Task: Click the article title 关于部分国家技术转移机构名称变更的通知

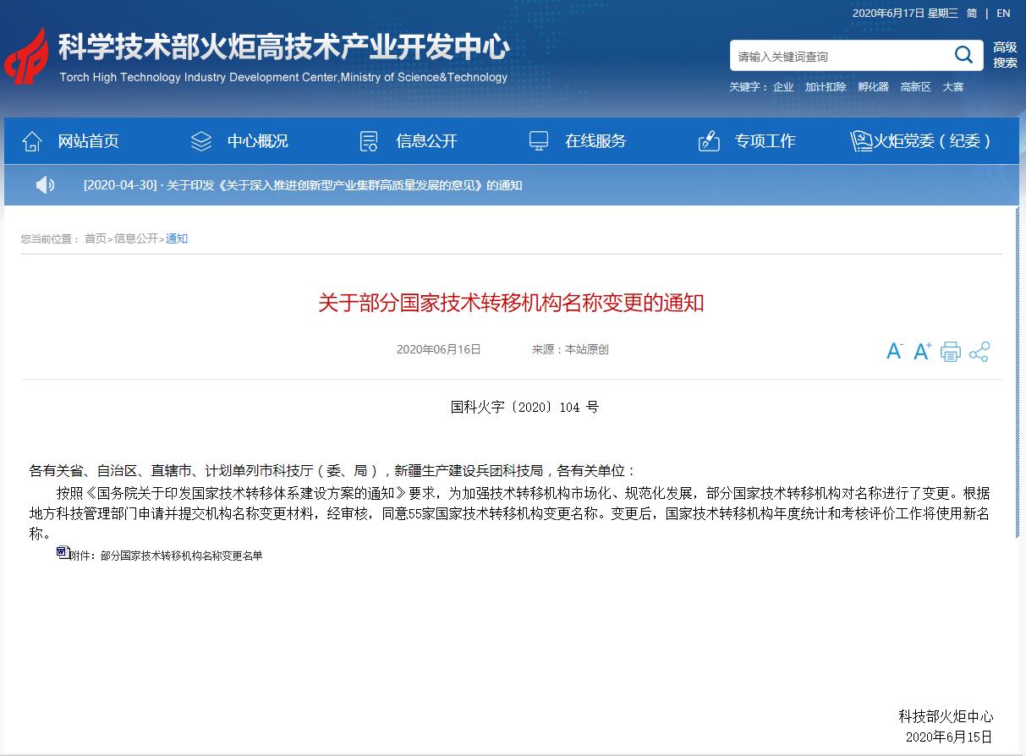Action: (511, 303)
